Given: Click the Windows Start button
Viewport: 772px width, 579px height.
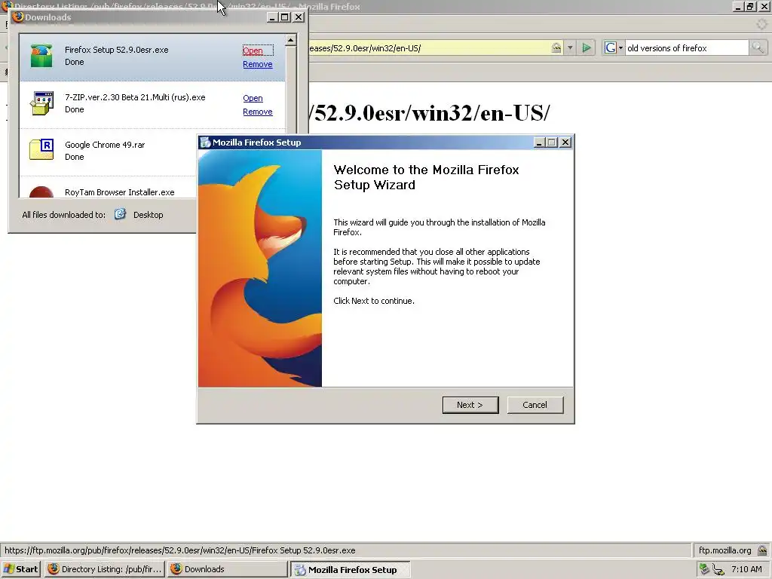Looking at the screenshot, I should click(20, 569).
